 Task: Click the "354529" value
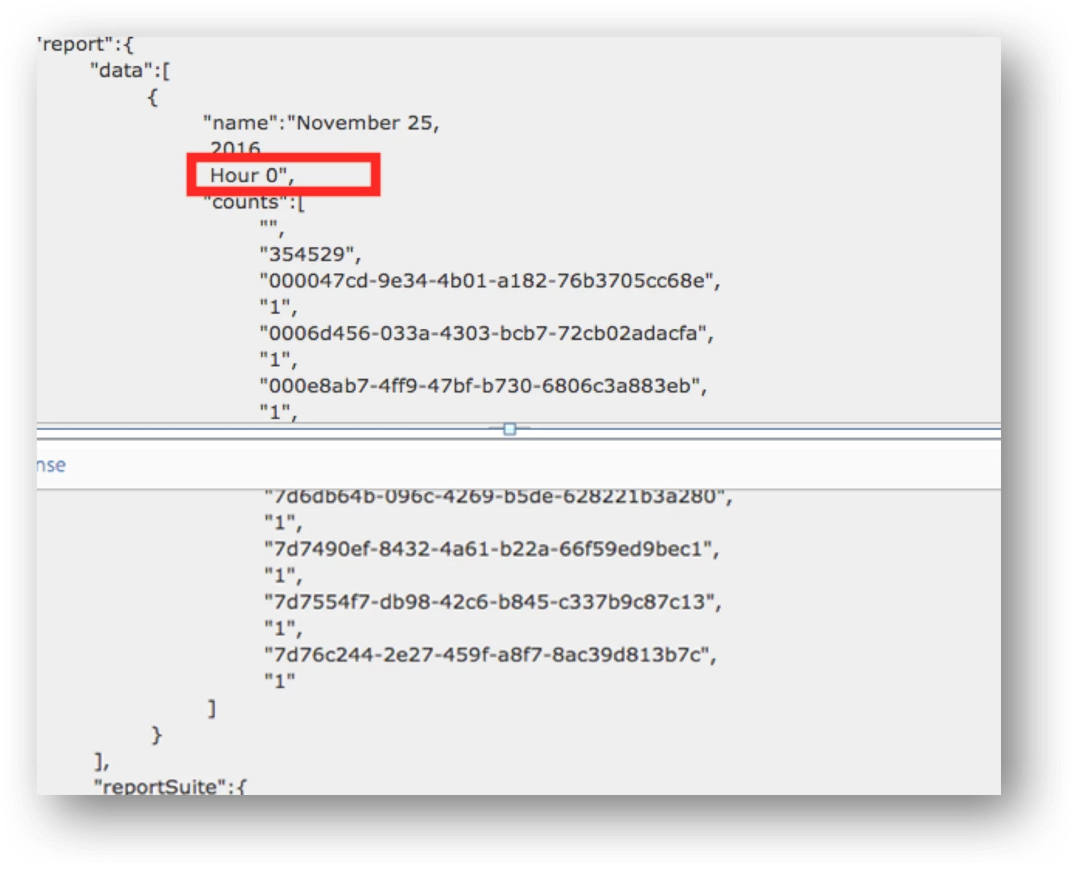click(311, 255)
